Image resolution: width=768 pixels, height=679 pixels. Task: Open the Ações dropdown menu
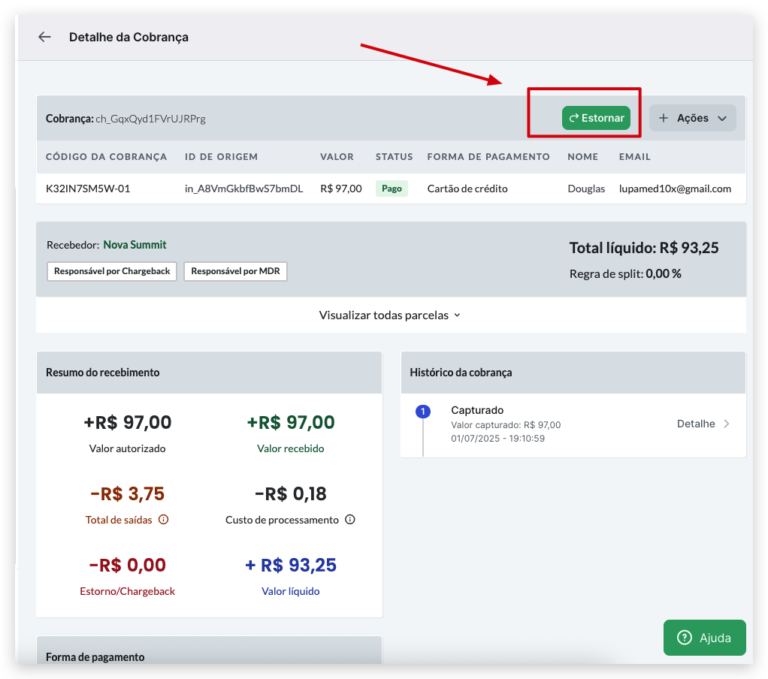point(693,118)
